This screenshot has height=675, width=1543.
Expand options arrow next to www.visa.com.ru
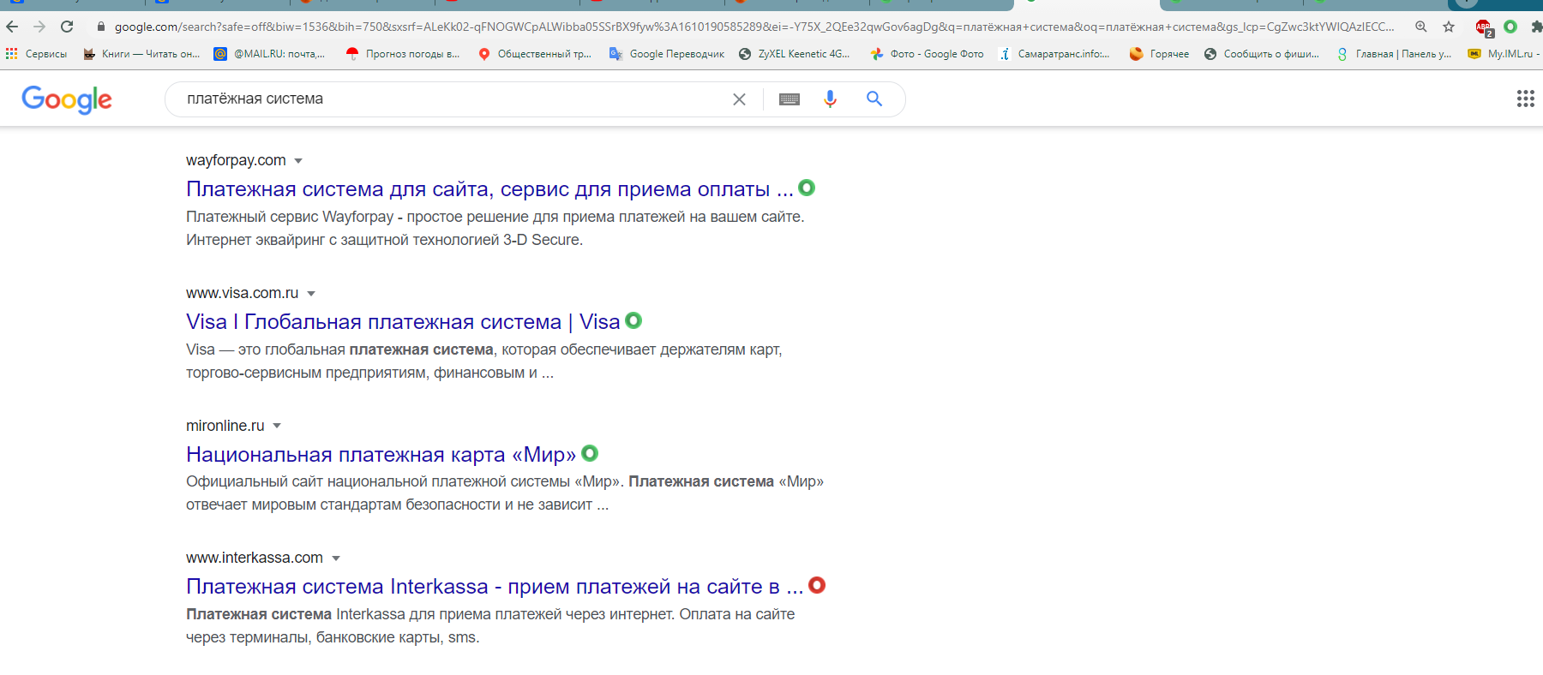311,294
